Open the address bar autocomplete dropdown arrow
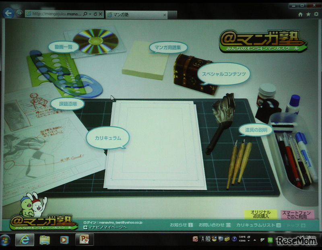 pyautogui.click(x=90, y=14)
